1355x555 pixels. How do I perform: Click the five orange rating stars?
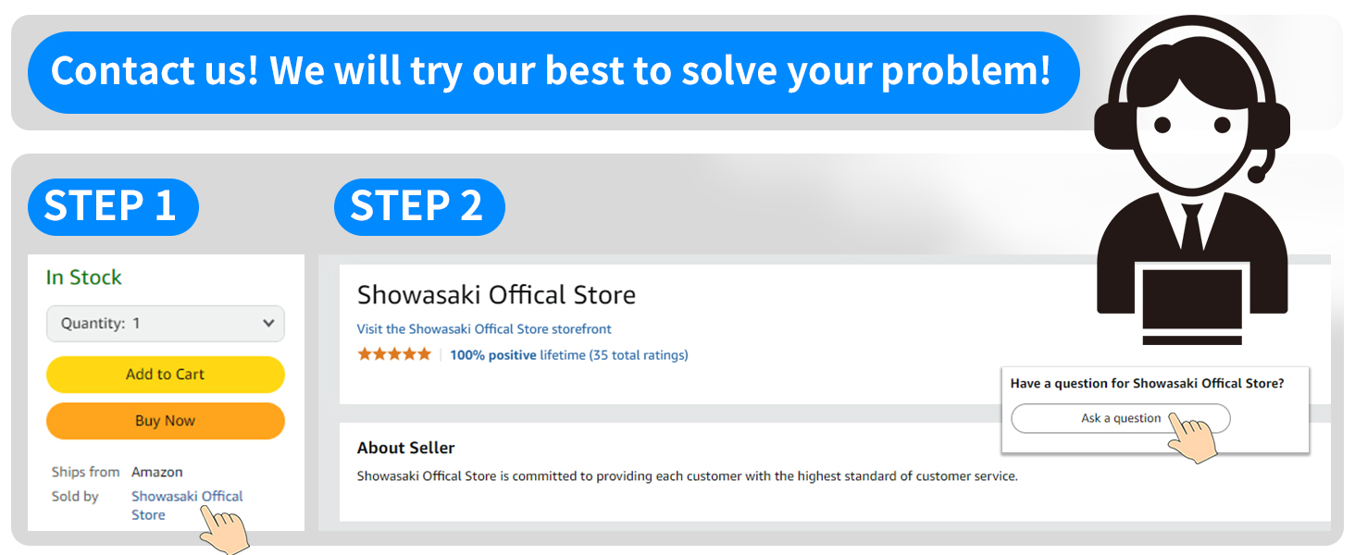[x=394, y=354]
